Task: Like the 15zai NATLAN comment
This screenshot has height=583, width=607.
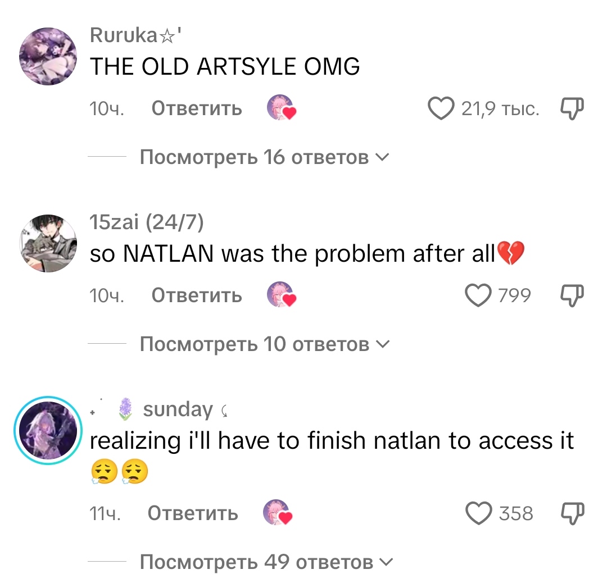Action: pos(478,295)
